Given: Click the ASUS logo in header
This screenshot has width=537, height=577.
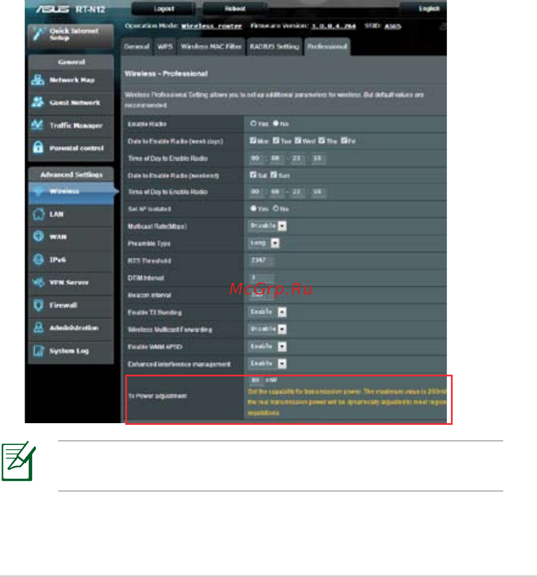Looking at the screenshot, I should 52,9.
